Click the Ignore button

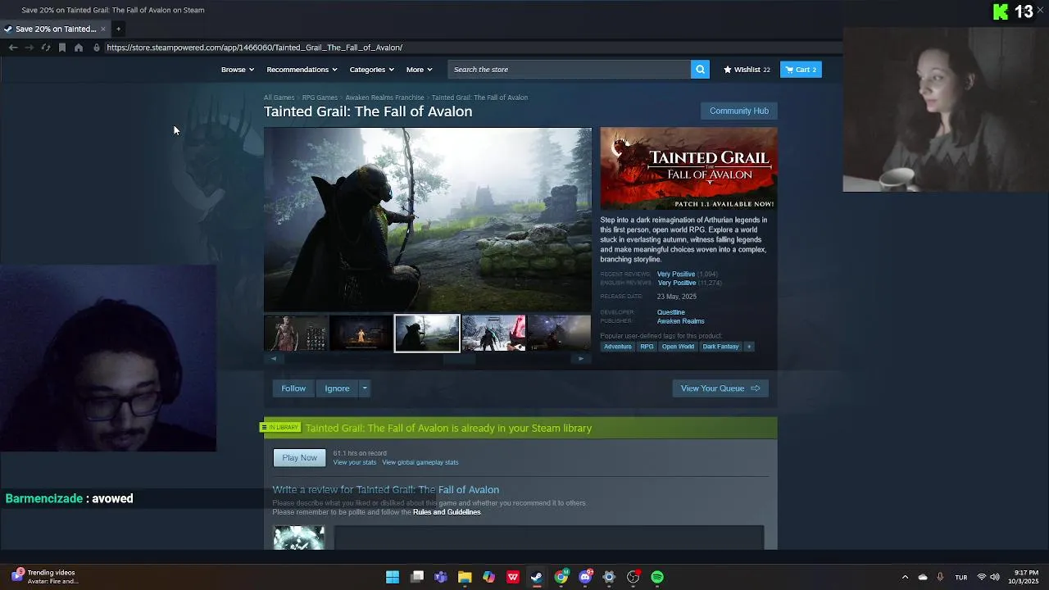point(337,388)
